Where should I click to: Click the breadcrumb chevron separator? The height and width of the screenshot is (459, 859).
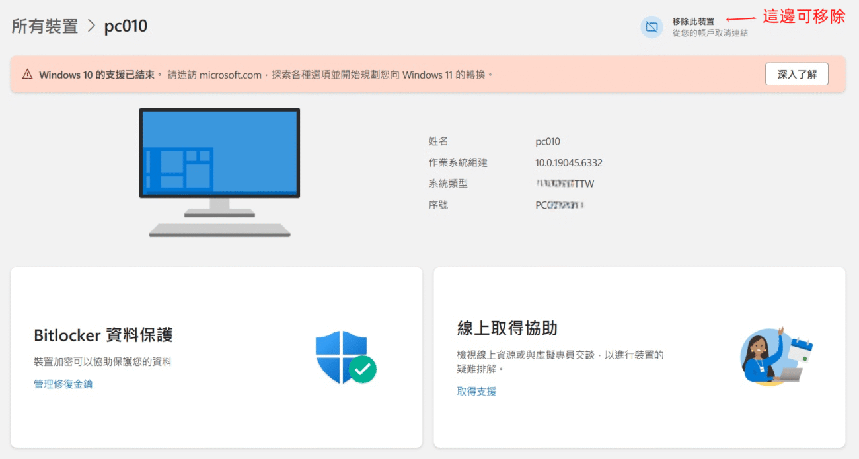click(x=91, y=26)
